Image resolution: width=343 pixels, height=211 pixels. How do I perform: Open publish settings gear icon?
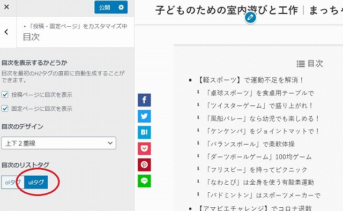121,7
